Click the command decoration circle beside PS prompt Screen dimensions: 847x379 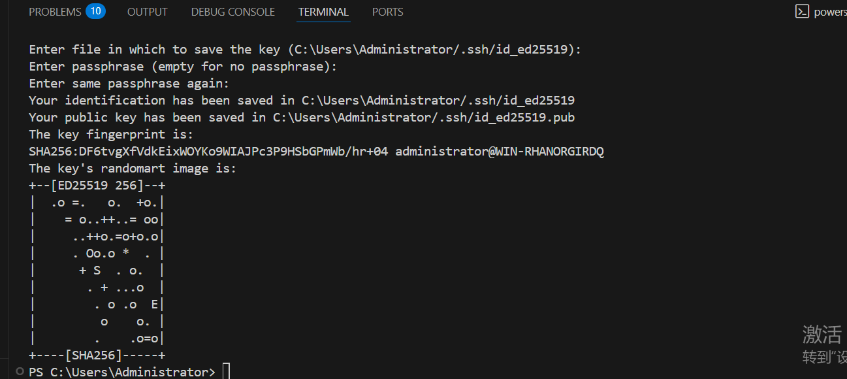point(19,371)
